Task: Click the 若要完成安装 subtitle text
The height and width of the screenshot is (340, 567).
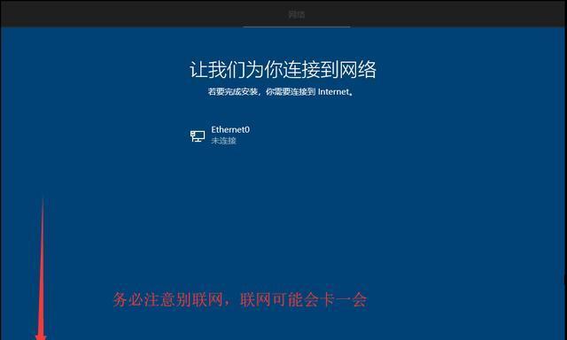Action: (x=233, y=92)
